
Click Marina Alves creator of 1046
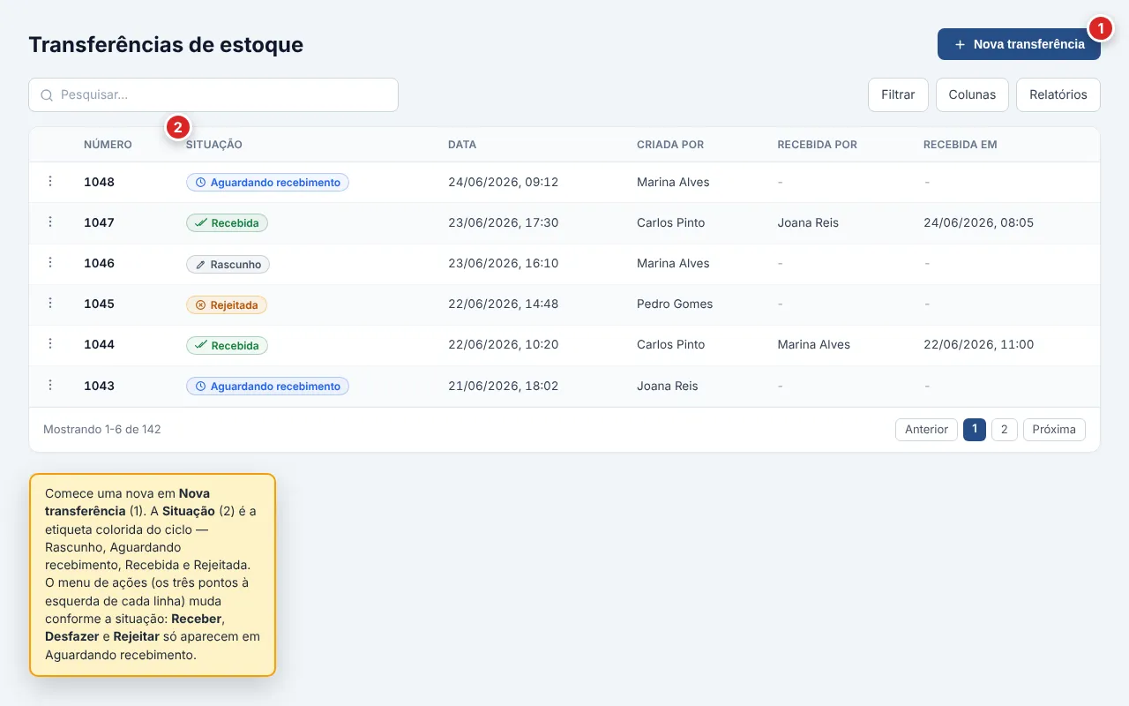pos(673,263)
